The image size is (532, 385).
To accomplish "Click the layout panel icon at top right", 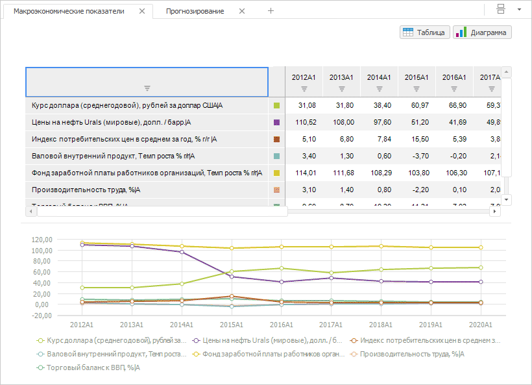I will click(x=500, y=9).
